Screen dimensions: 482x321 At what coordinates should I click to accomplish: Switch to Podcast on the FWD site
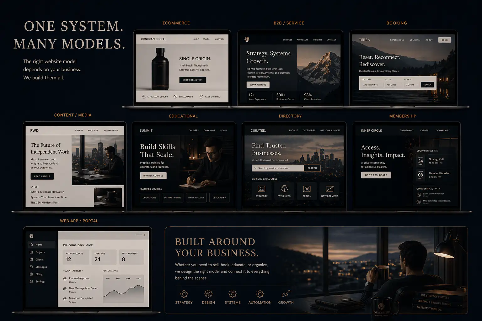(93, 130)
